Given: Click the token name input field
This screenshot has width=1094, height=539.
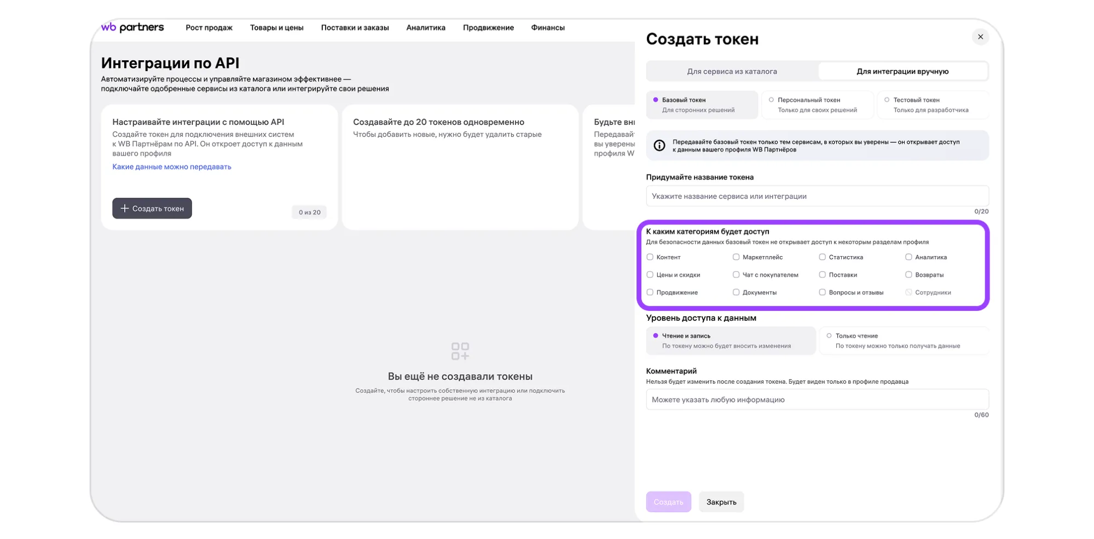Looking at the screenshot, I should click(x=817, y=196).
